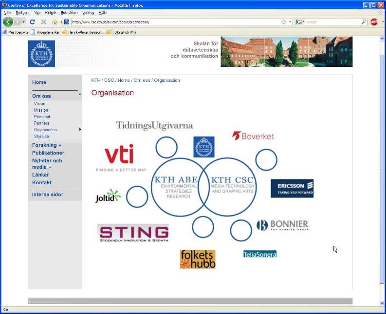This screenshot has height=314, width=386.
Task: Open the Styrelse sidebar link
Action: 41,136
